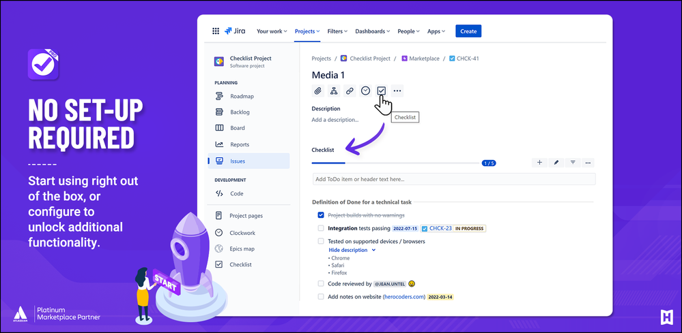Image resolution: width=682 pixels, height=333 pixels.
Task: Click the Backlog icon in sidebar
Action: [x=220, y=112]
